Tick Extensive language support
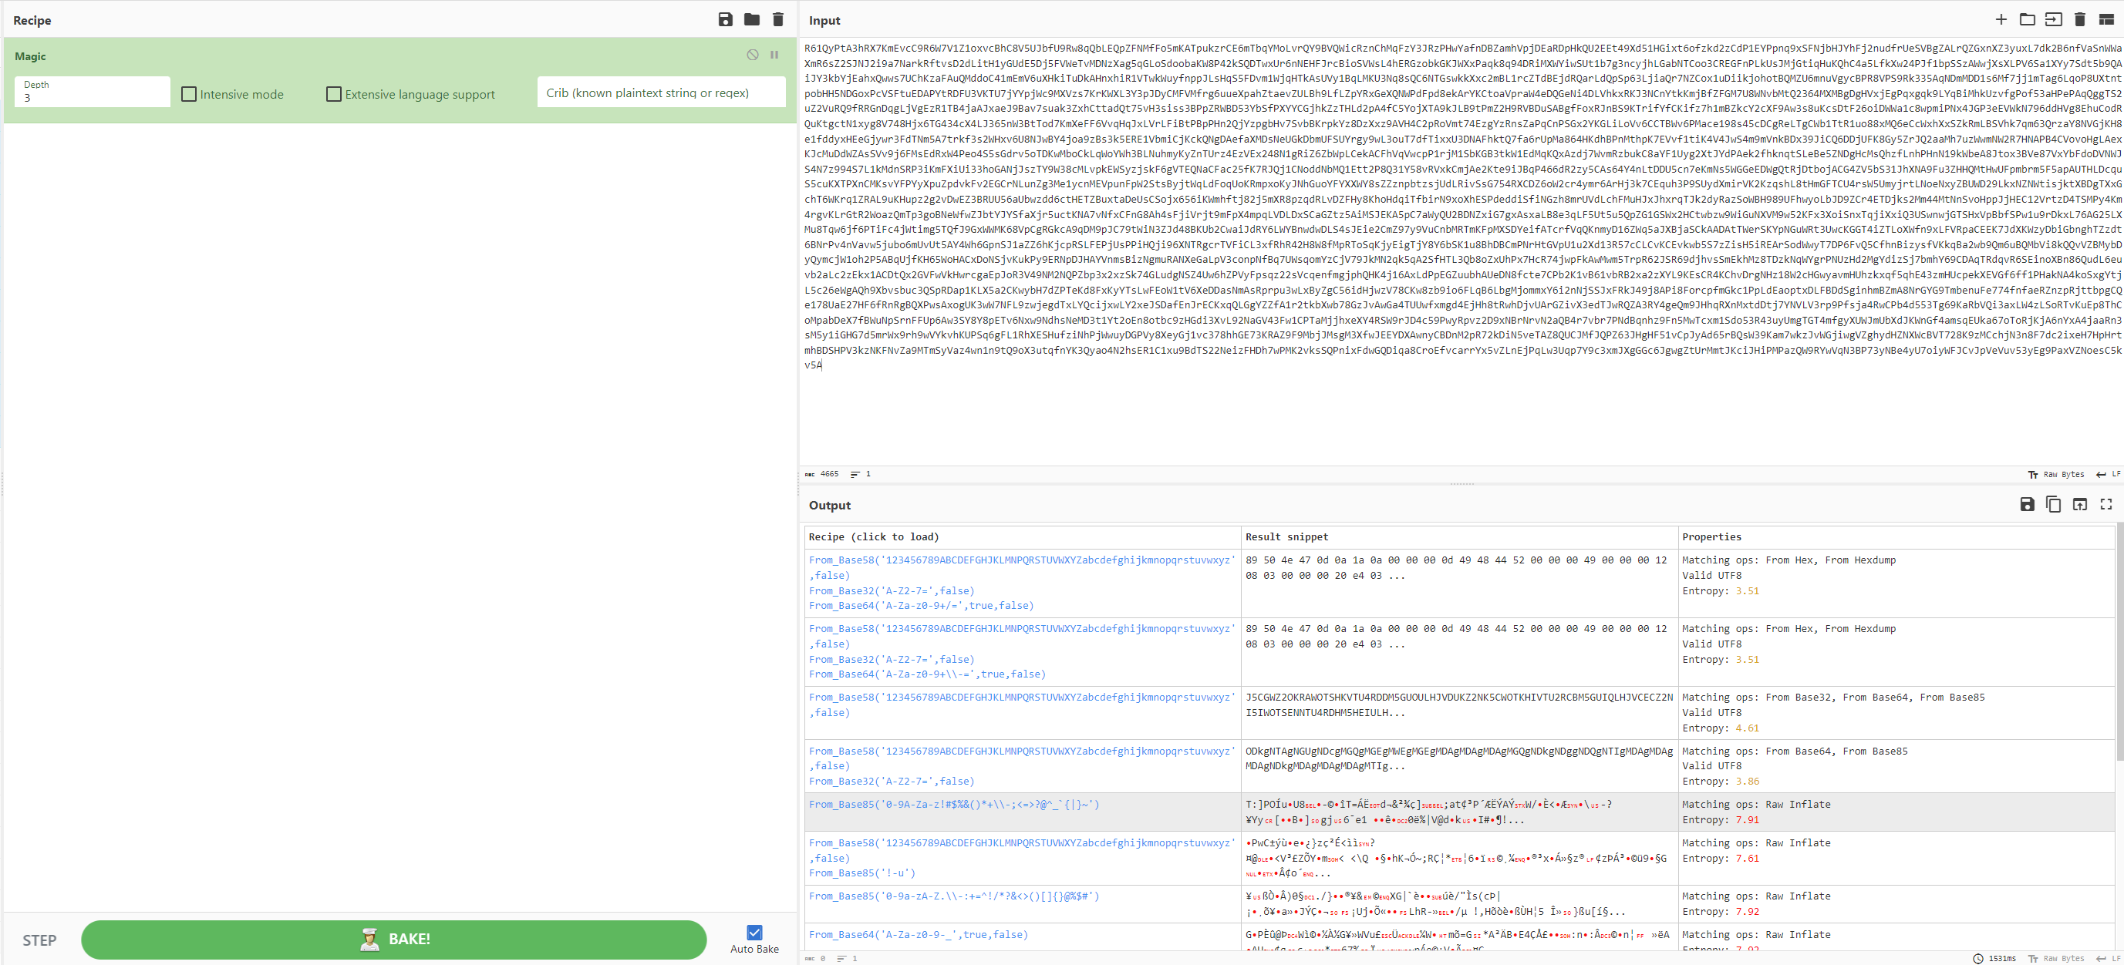Image resolution: width=2124 pixels, height=965 pixels. pyautogui.click(x=334, y=94)
